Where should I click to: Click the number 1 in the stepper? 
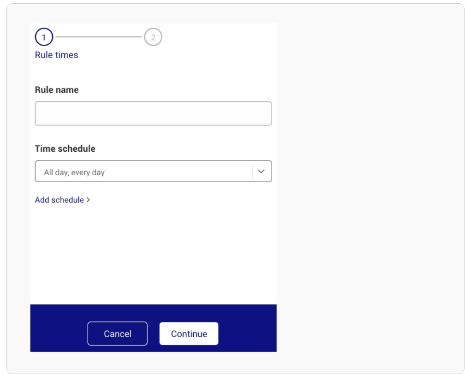pos(44,37)
